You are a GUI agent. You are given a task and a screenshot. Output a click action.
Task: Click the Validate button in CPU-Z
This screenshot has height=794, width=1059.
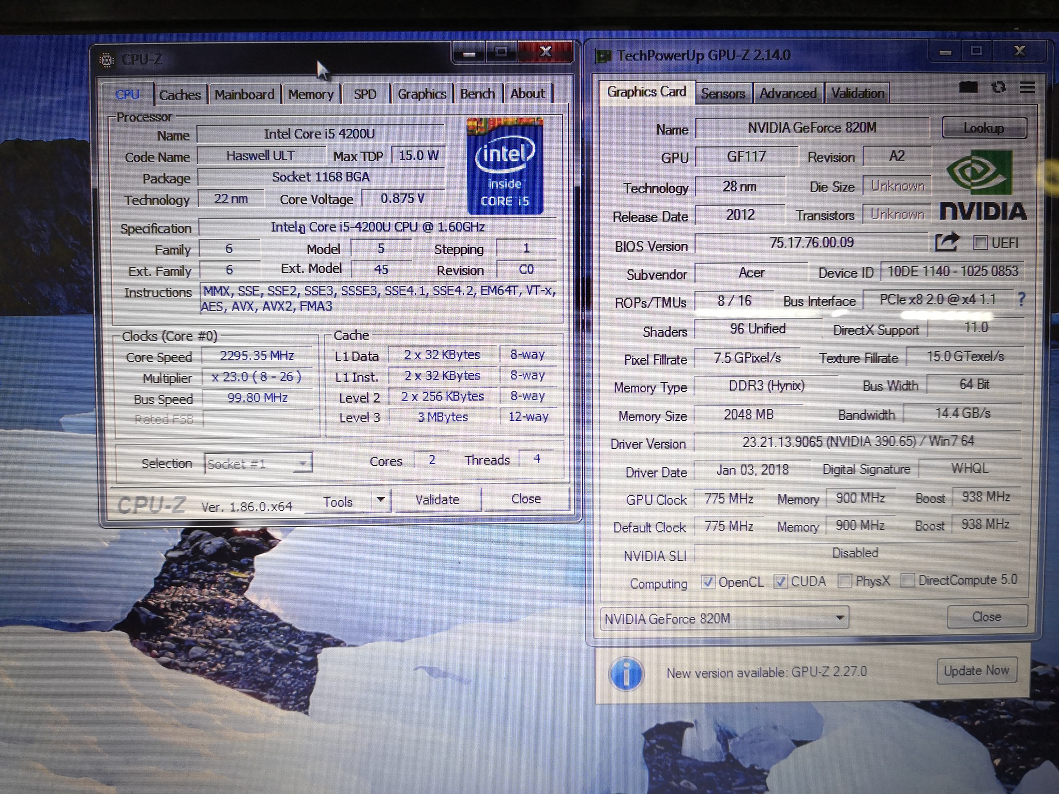click(x=437, y=499)
